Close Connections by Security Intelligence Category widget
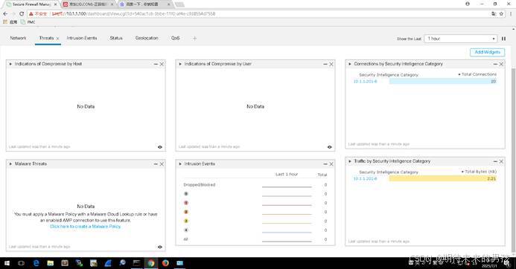Viewport: 516px width, 269px height. [x=501, y=64]
